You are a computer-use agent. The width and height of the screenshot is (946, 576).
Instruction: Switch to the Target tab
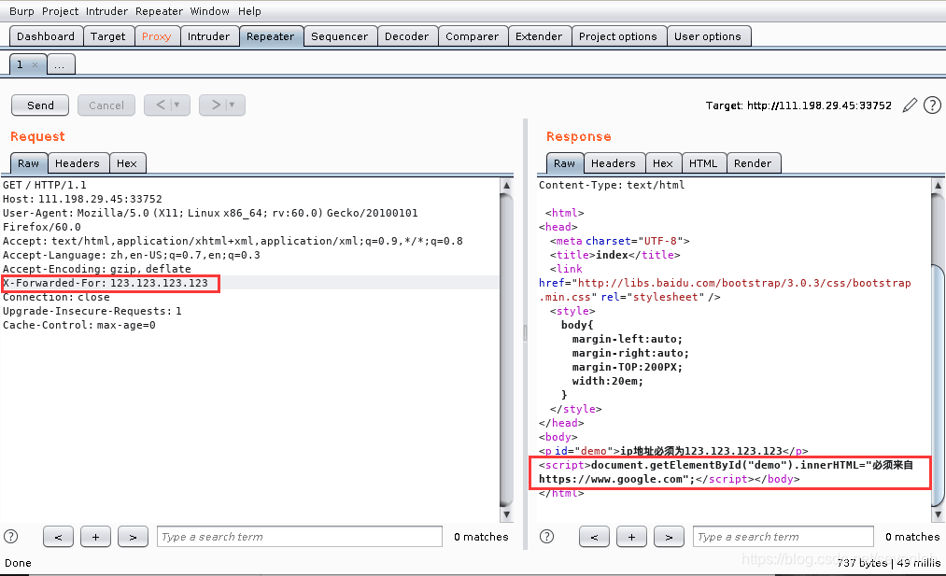click(x=108, y=36)
